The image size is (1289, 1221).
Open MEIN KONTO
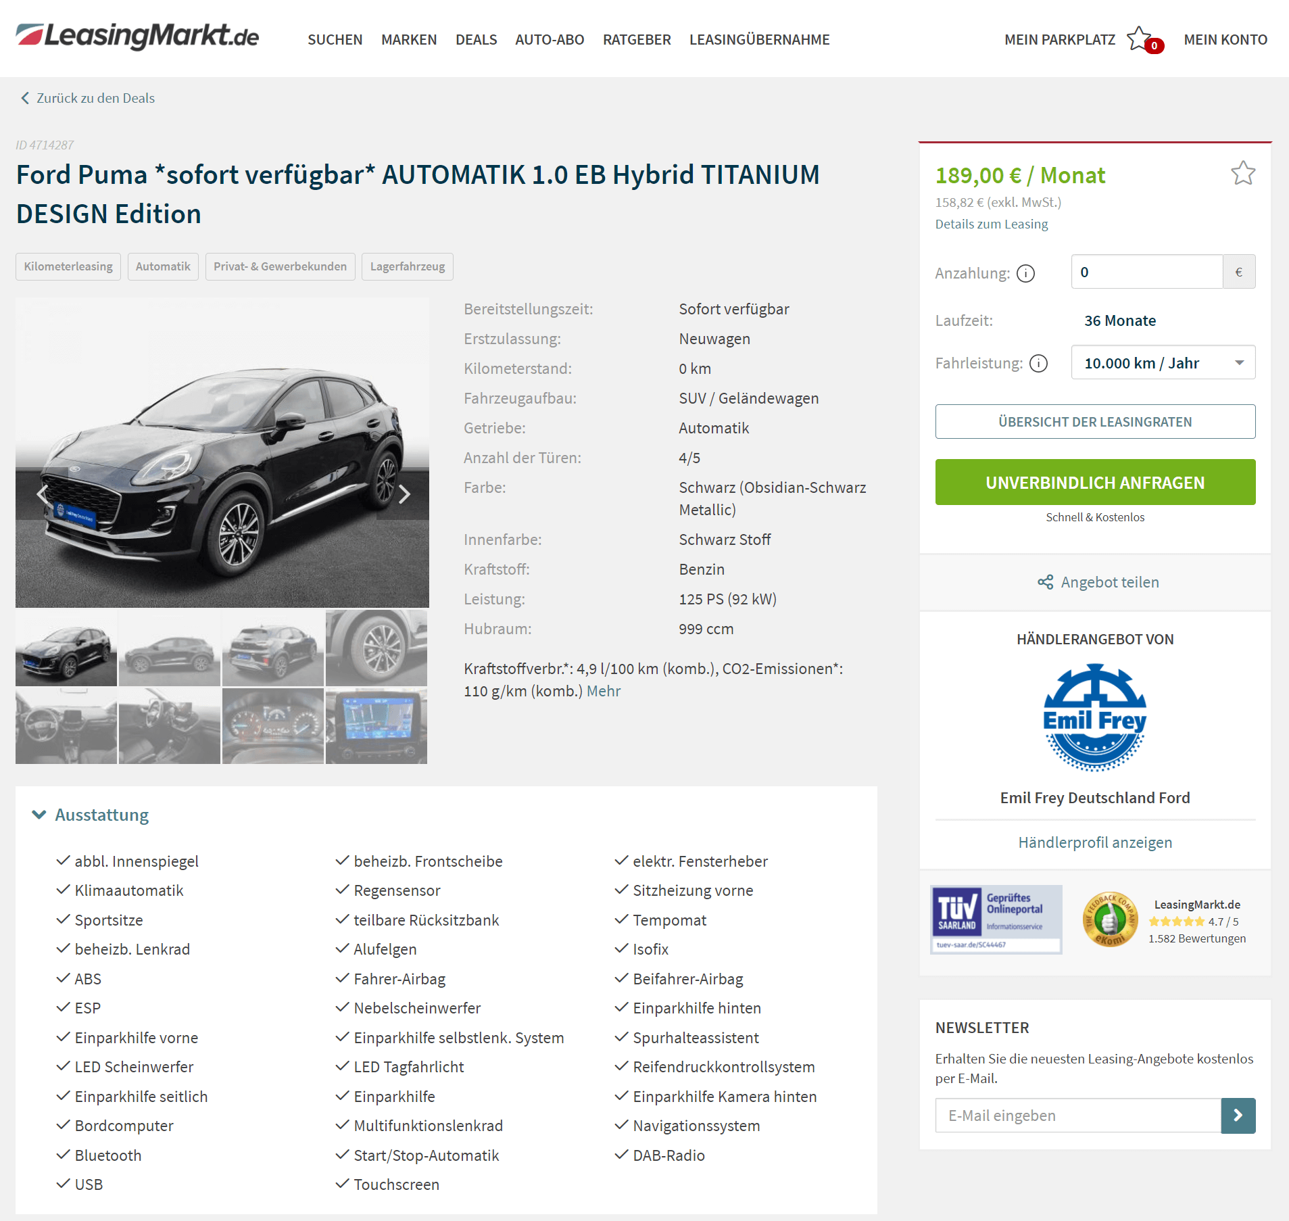pos(1225,39)
